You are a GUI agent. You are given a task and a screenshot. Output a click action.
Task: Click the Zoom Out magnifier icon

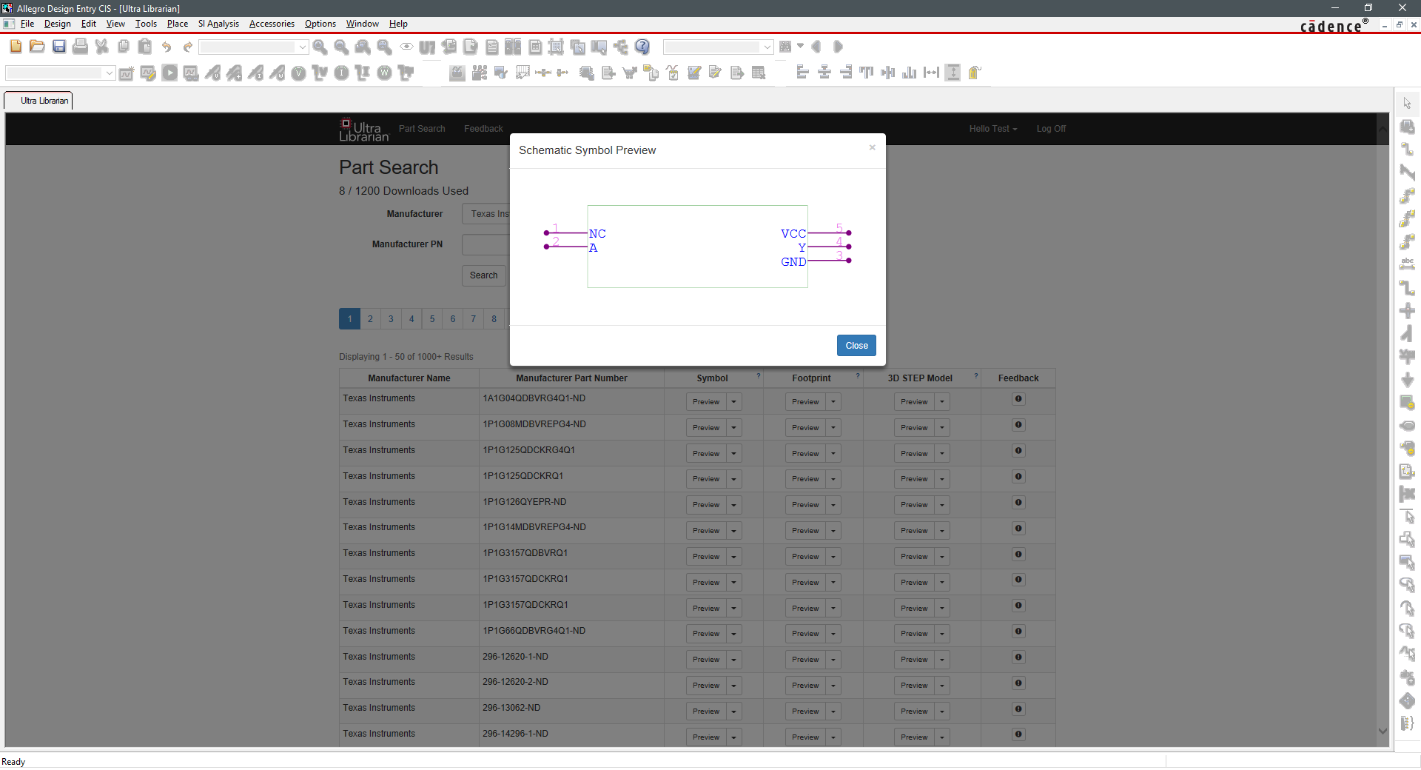pyautogui.click(x=341, y=47)
